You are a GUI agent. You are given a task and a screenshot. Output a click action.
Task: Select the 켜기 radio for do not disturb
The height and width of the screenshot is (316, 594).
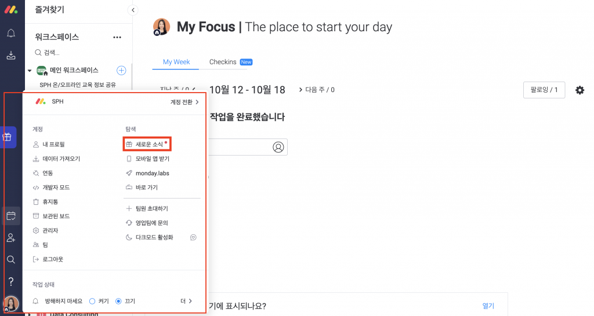click(x=92, y=301)
